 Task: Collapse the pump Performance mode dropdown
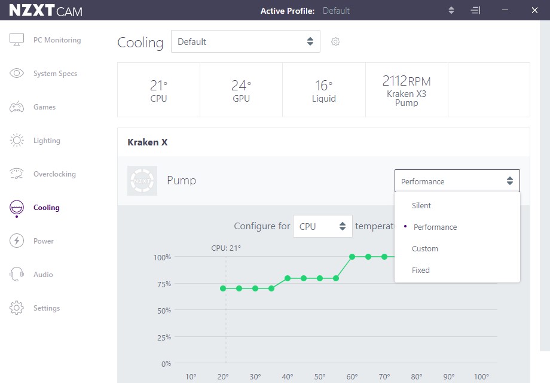point(457,181)
